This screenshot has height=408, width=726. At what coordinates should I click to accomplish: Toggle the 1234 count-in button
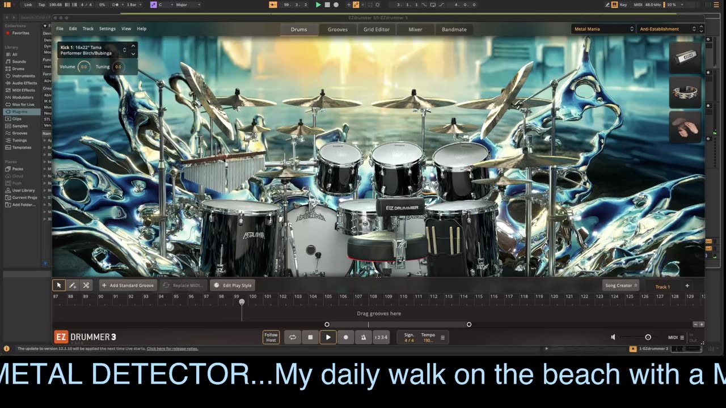pos(381,337)
